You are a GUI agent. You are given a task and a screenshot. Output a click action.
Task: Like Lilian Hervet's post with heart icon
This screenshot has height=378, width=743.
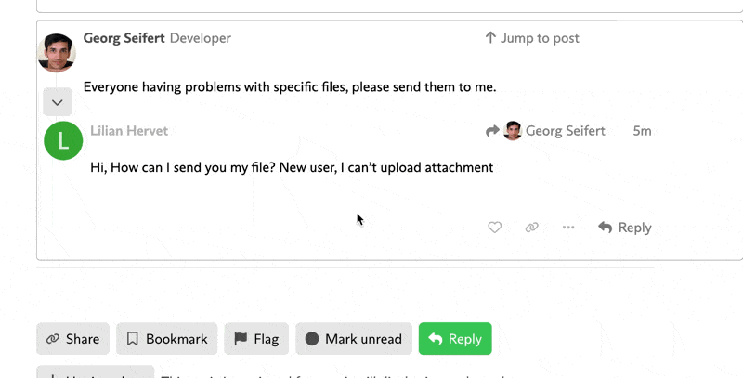coord(495,228)
